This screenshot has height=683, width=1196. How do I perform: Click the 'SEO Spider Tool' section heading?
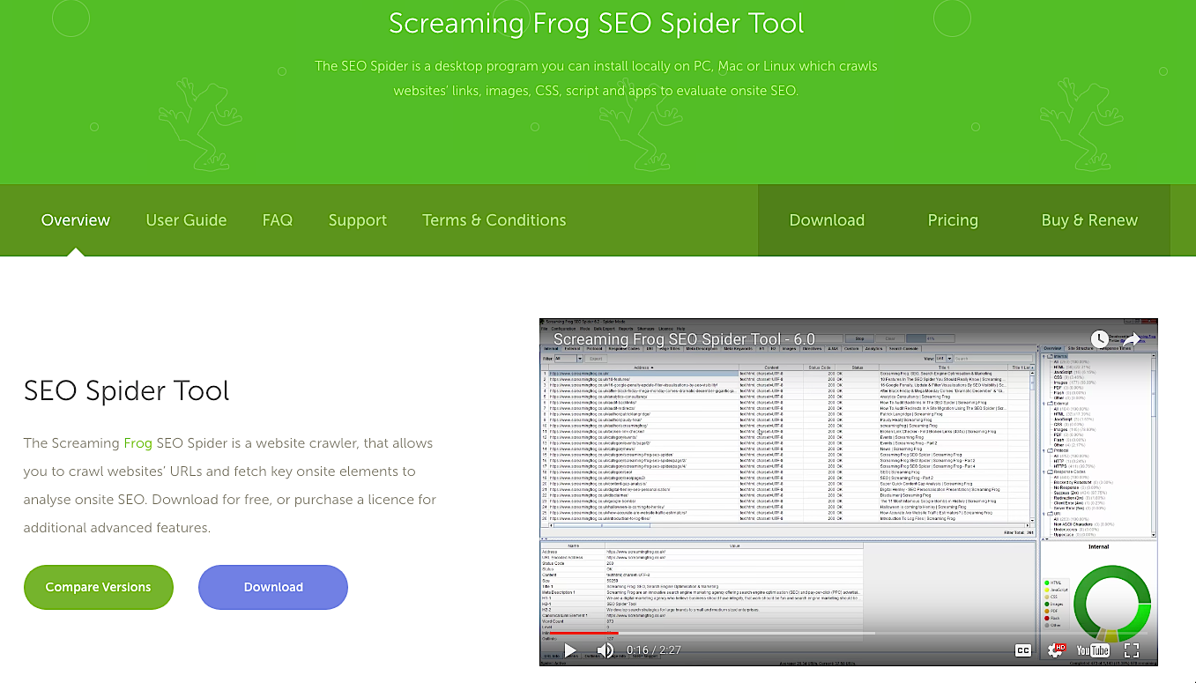pyautogui.click(x=127, y=391)
